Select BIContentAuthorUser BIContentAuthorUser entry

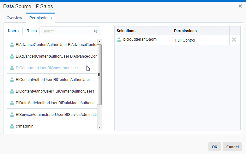[52, 80]
